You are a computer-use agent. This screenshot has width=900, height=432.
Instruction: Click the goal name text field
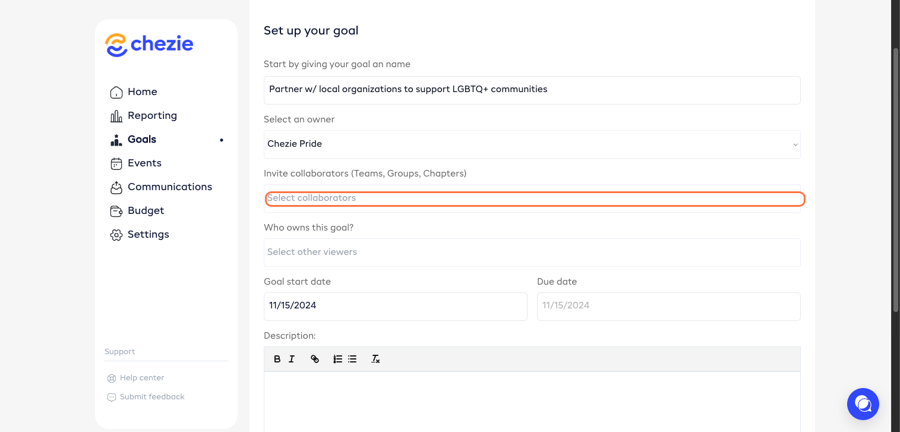[x=532, y=90]
